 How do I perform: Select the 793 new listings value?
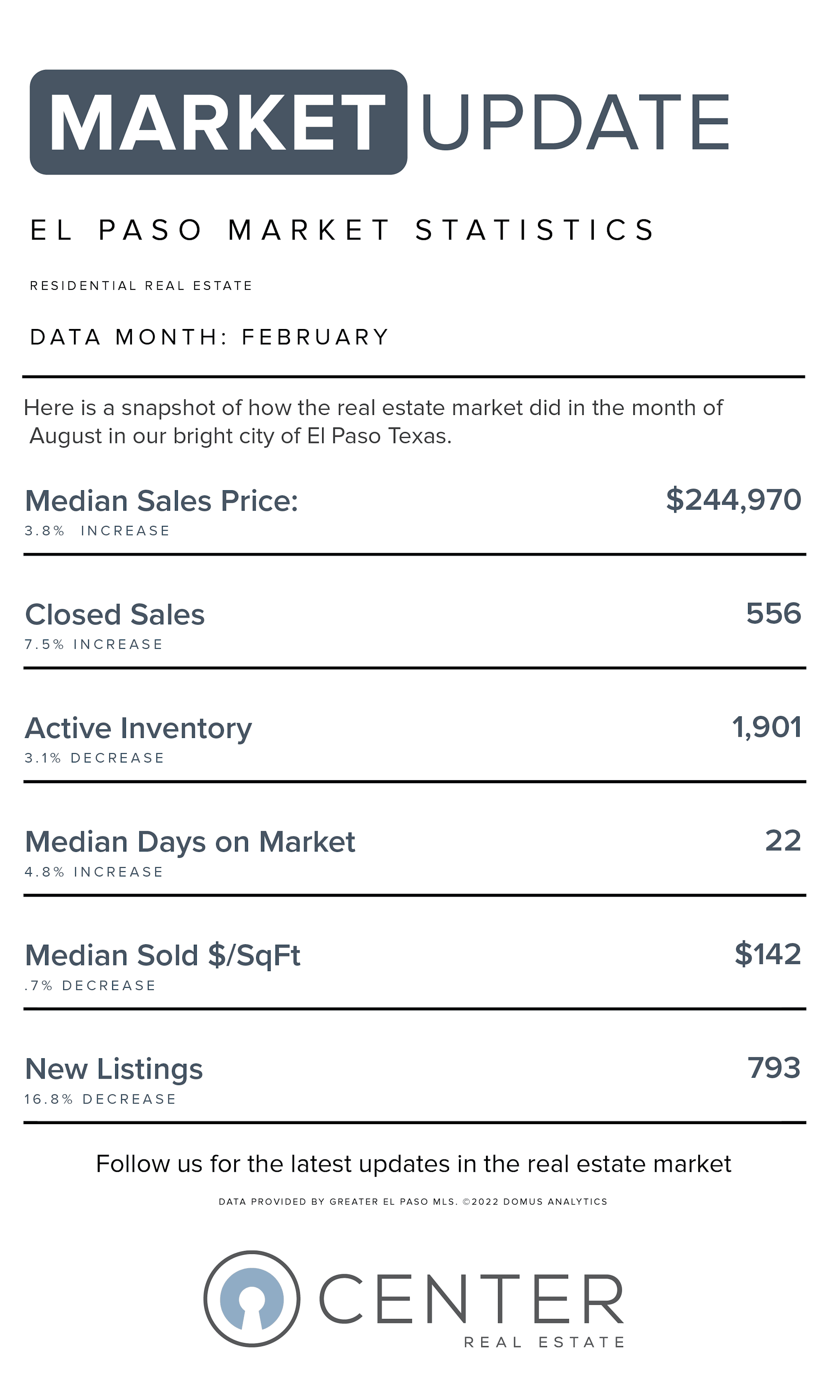(x=774, y=1068)
